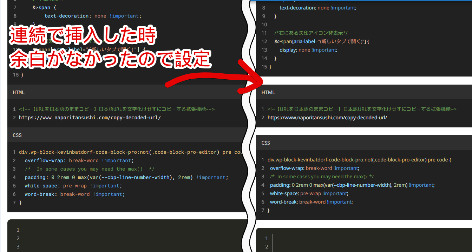472x252 pixels.
Task: Click the 'In some cases' comment in the left sample
Action: click(x=90, y=169)
